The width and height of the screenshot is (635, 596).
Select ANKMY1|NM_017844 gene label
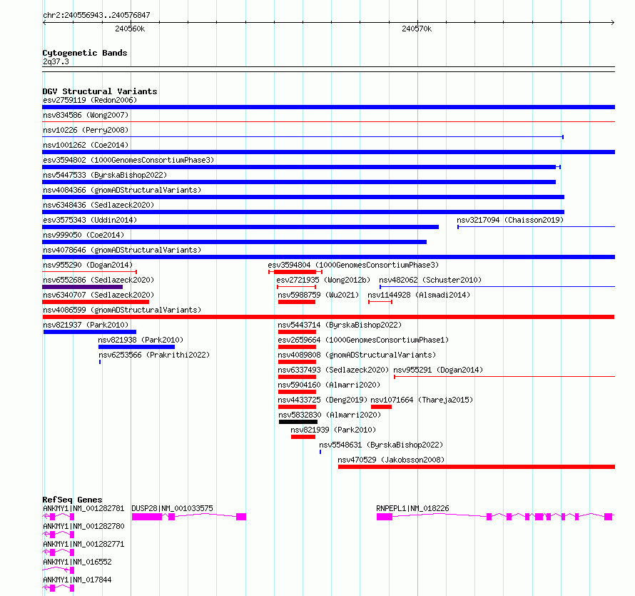[x=77, y=580]
